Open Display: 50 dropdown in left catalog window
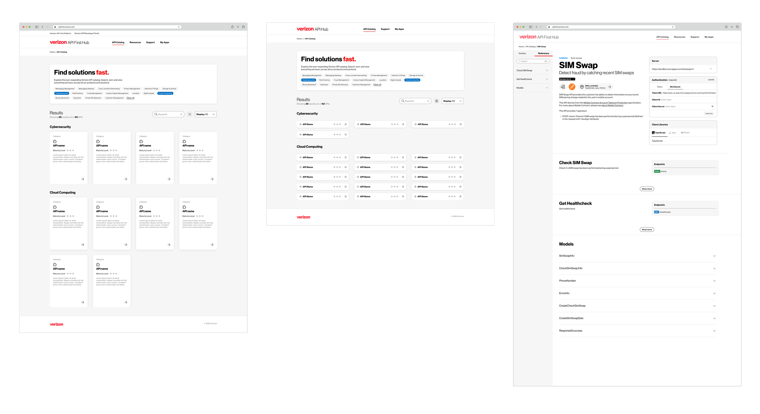Viewport: 760px width, 414px height. [206, 114]
